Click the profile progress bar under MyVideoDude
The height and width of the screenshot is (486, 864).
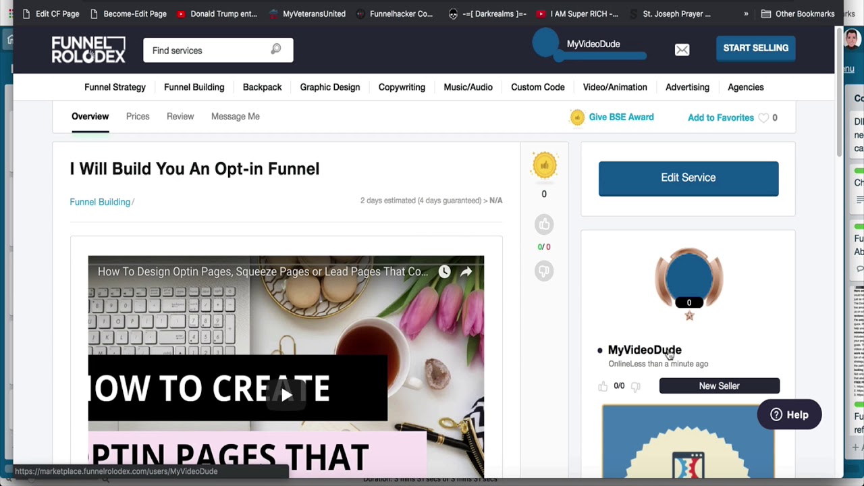point(599,57)
